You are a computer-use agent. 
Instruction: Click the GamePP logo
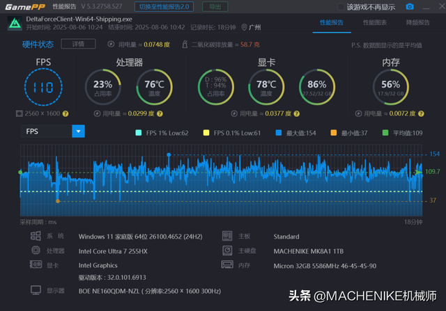(x=25, y=7)
